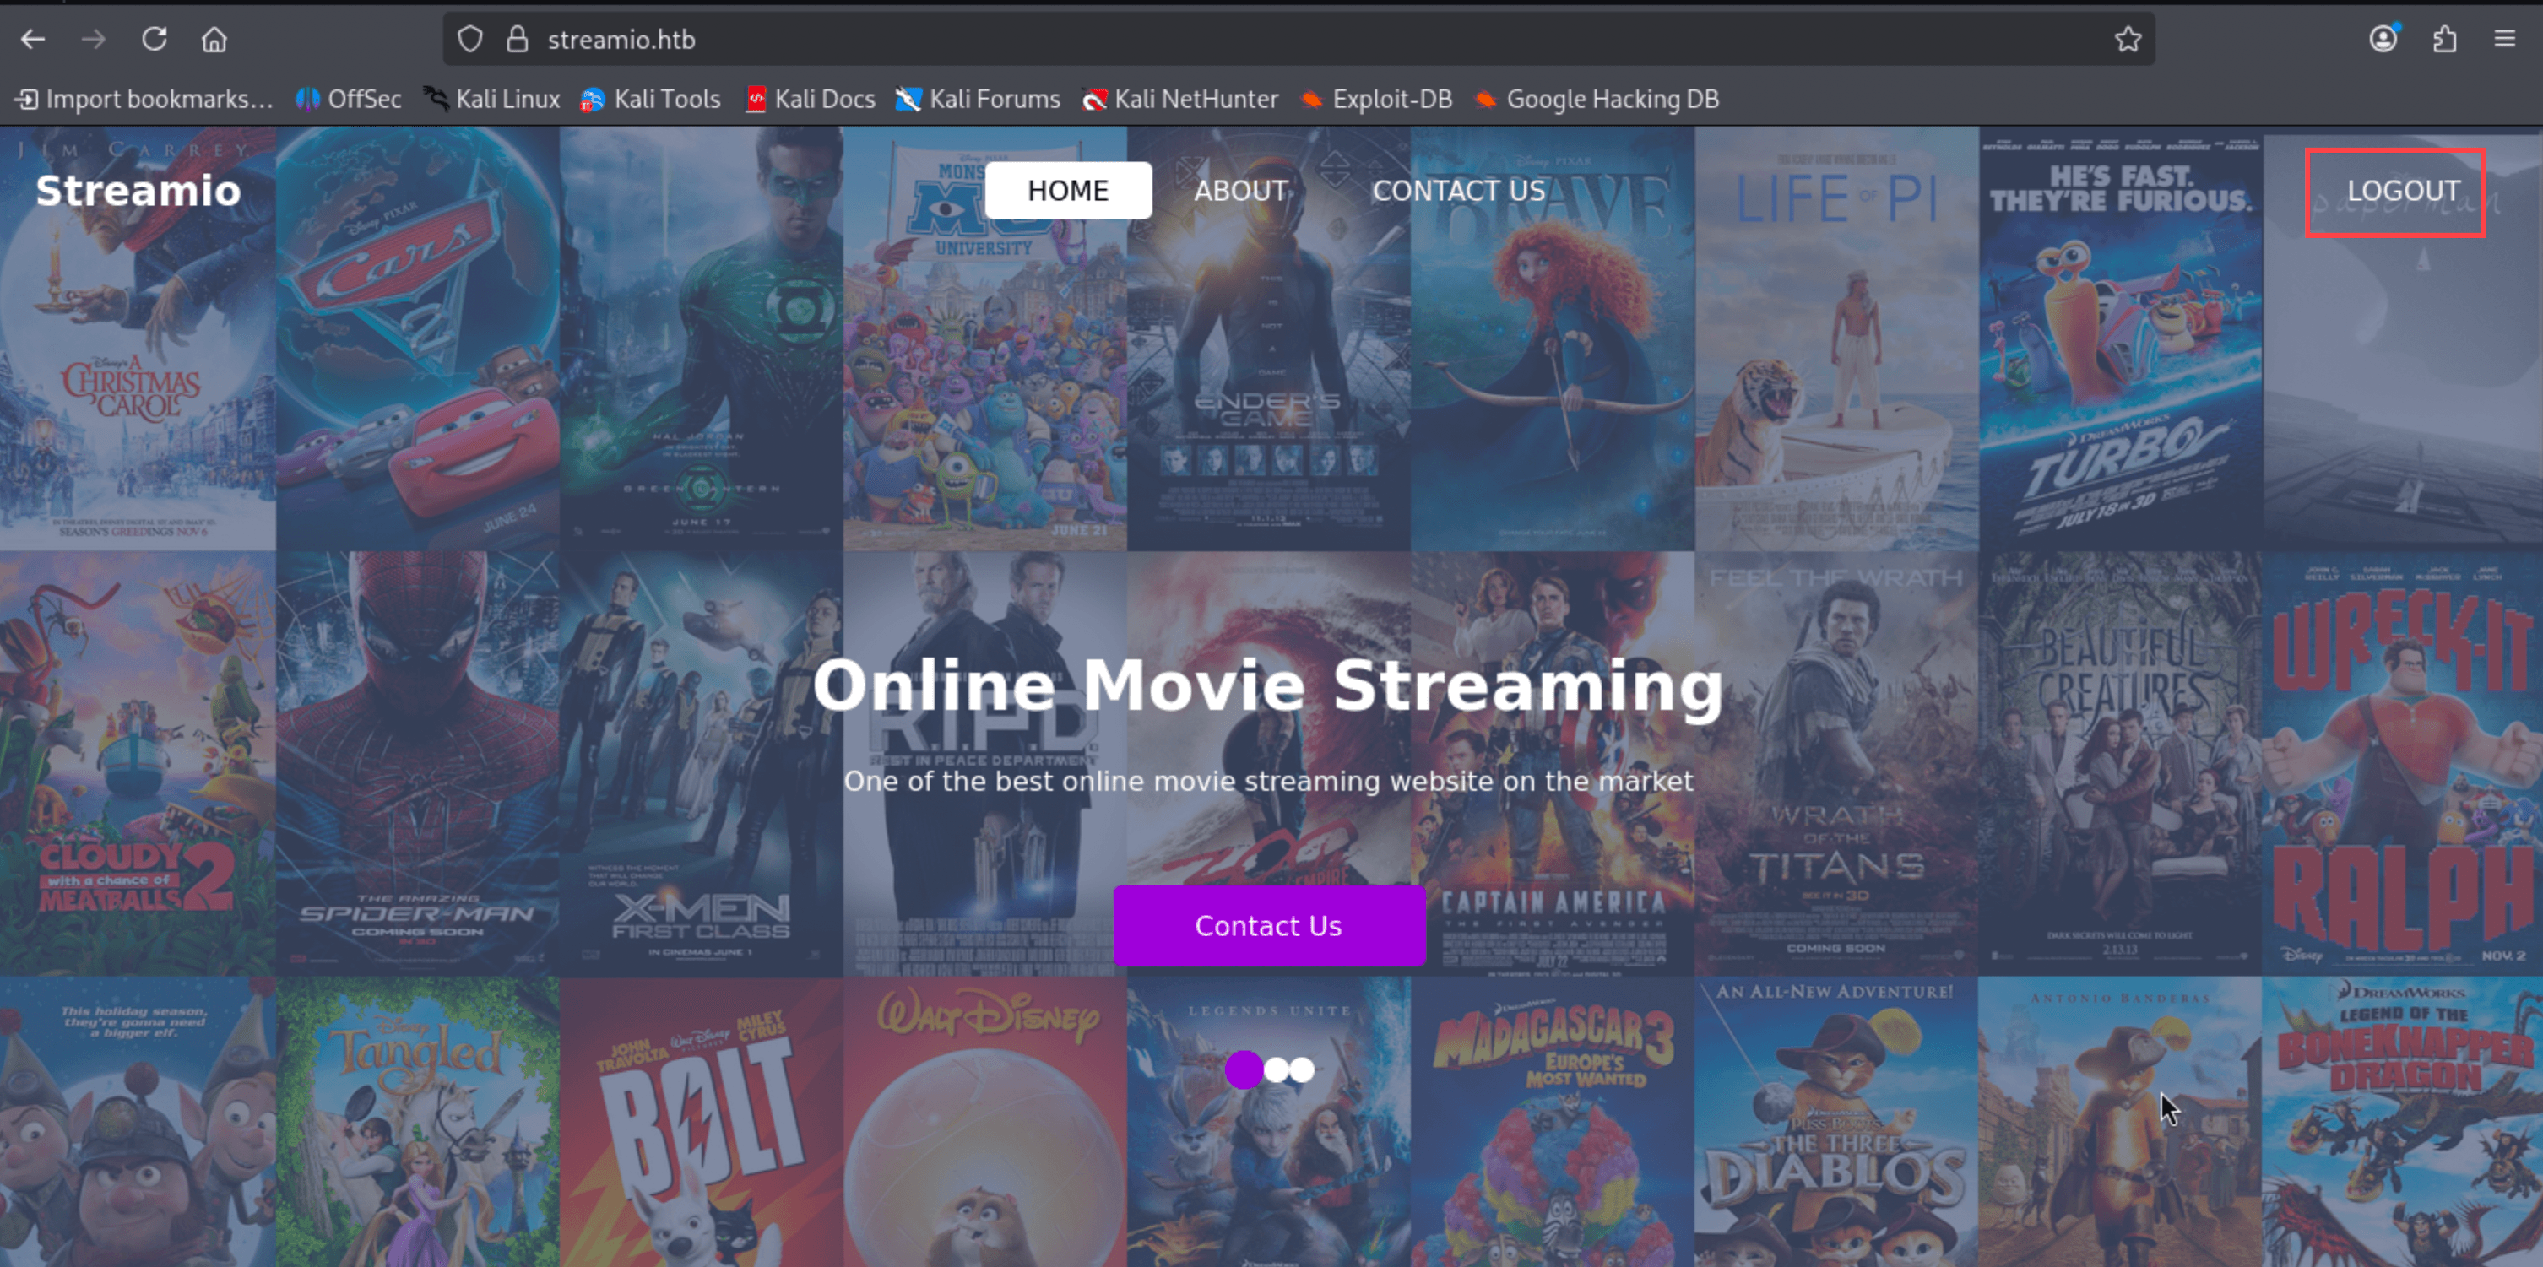The image size is (2543, 1267).
Task: Open the Kali Docs bookmark
Action: pos(810,100)
